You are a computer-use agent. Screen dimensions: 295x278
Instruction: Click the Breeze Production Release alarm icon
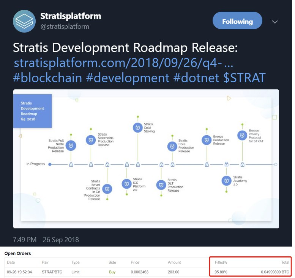(x=207, y=140)
